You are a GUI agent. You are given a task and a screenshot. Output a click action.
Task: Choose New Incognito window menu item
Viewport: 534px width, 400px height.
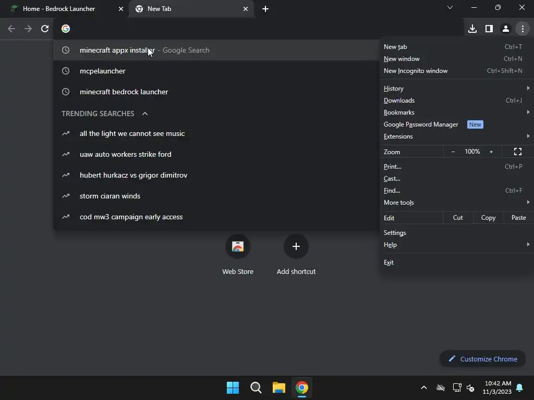456,70
